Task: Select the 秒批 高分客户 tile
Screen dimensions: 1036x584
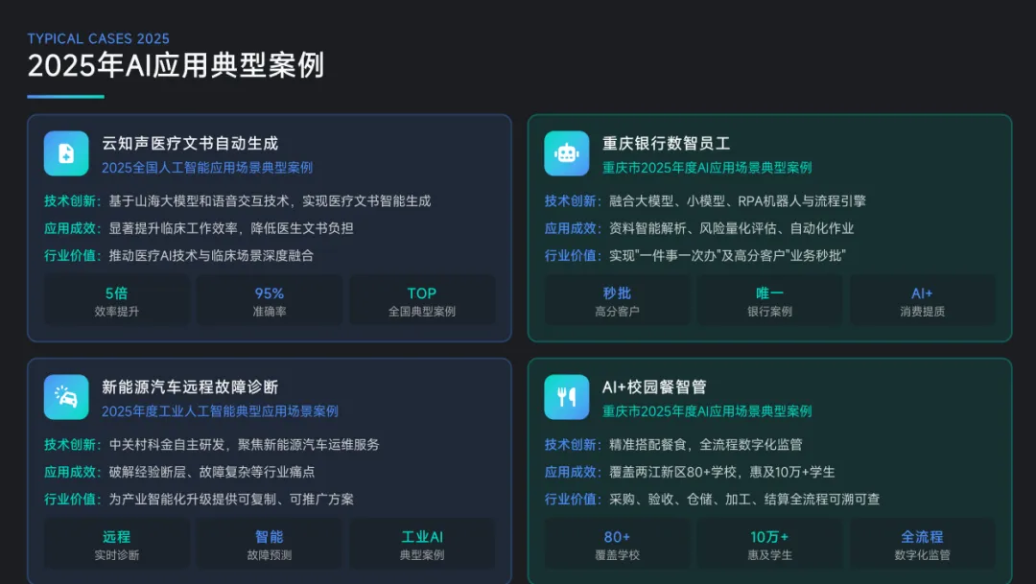Action: (x=617, y=300)
